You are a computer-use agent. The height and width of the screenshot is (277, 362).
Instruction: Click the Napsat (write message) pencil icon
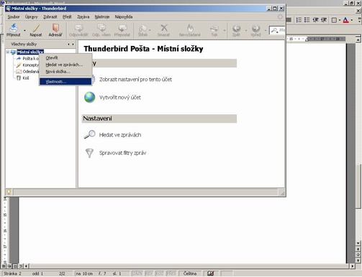[x=36, y=28]
